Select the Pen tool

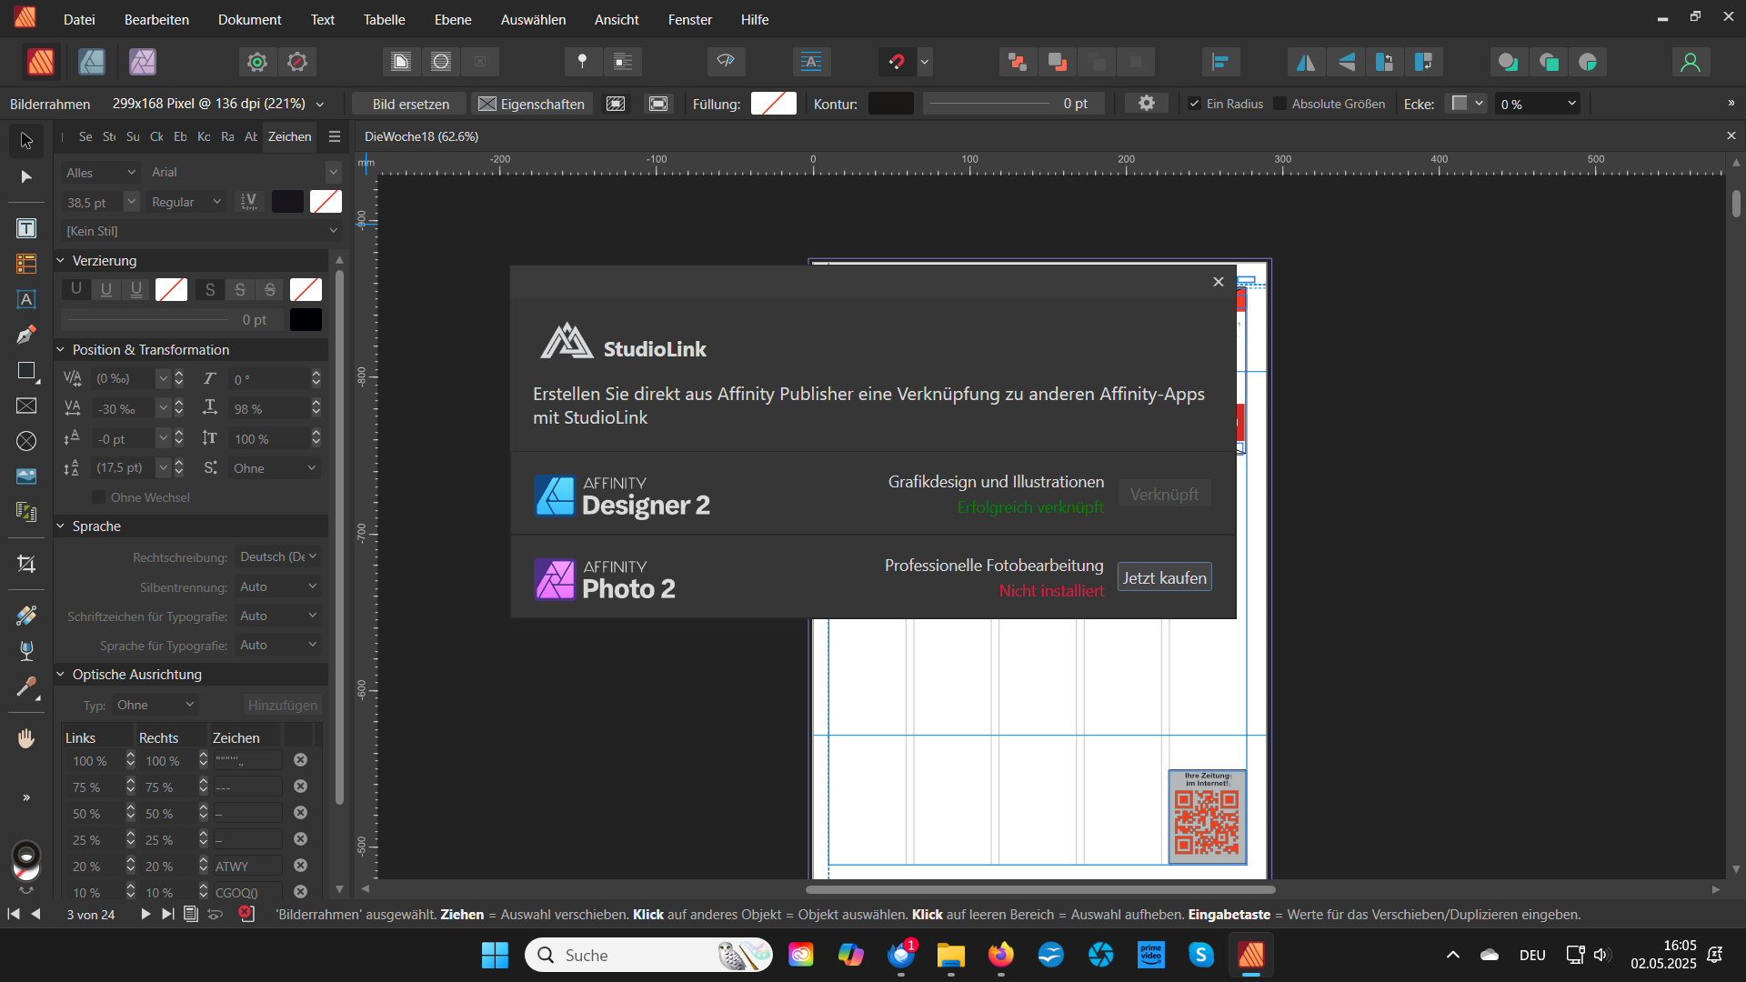point(26,335)
